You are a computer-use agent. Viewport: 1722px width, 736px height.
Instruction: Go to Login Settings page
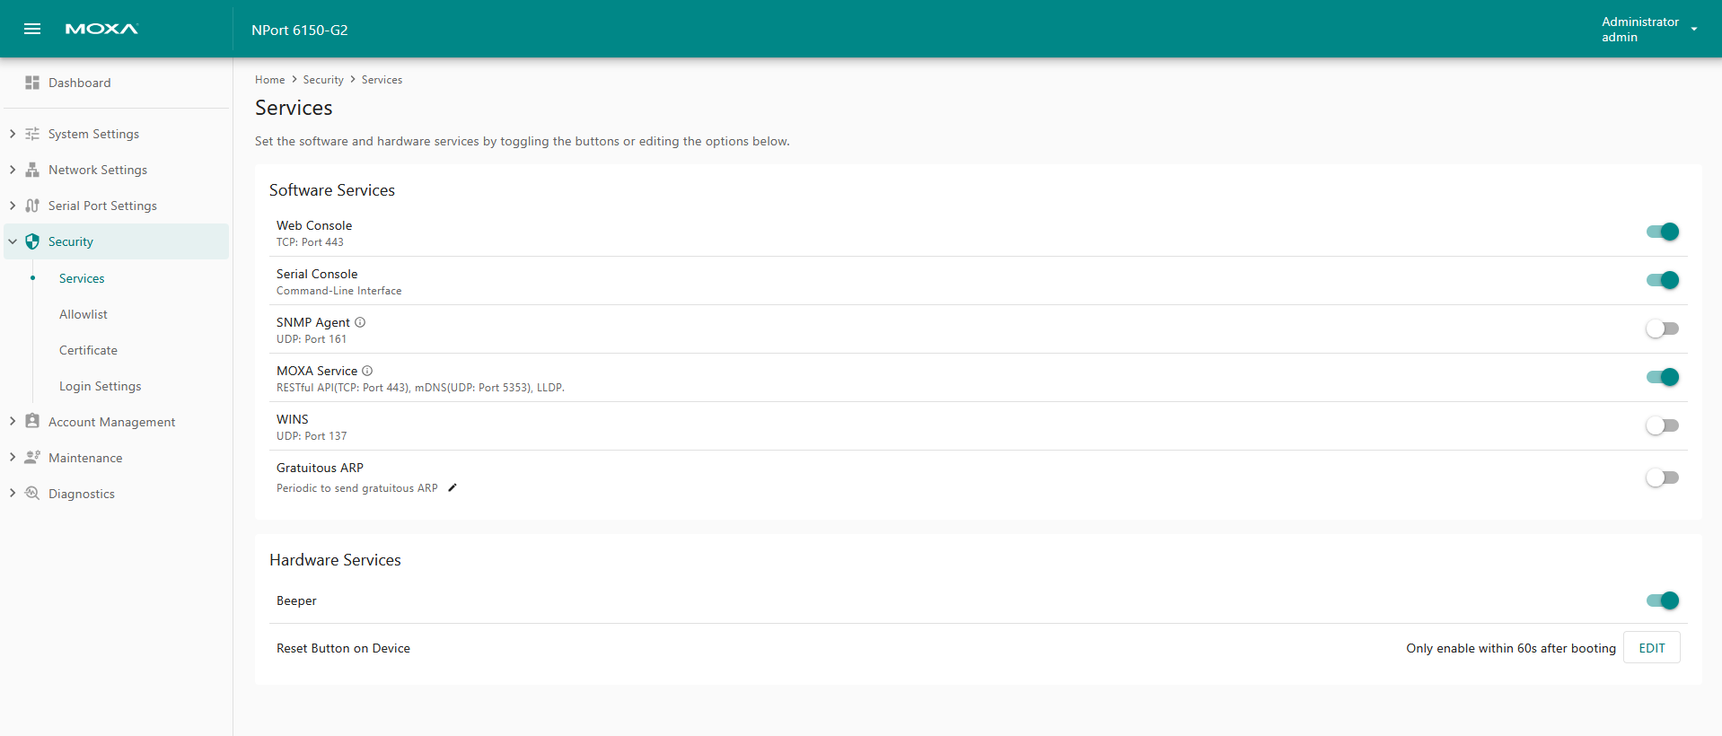pyautogui.click(x=101, y=386)
